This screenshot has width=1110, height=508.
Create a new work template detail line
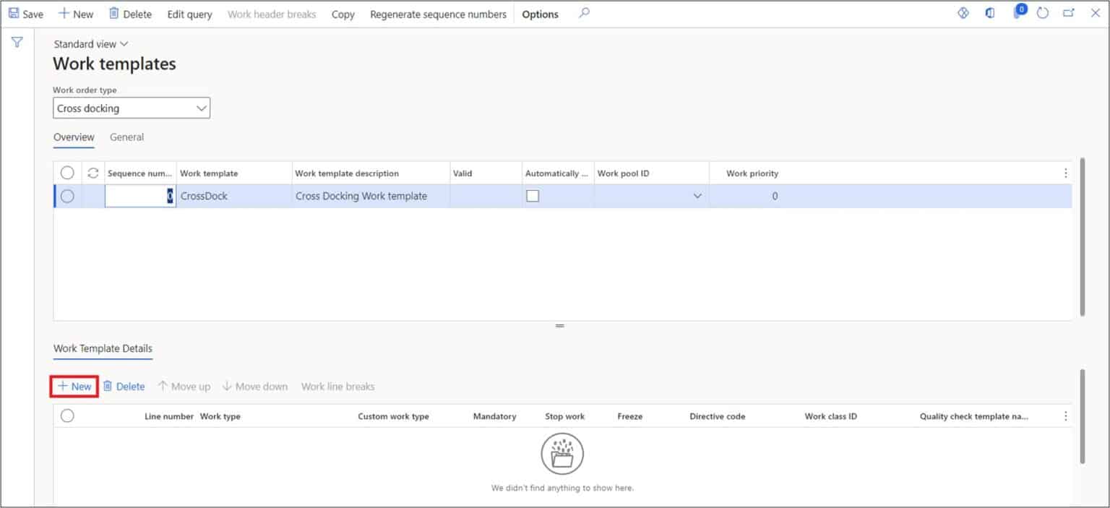coord(74,386)
